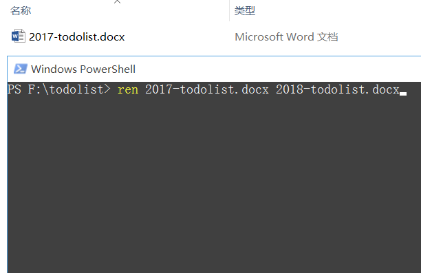421x273 pixels.
Task: Focus the Windows PowerShell title text
Action: [83, 69]
